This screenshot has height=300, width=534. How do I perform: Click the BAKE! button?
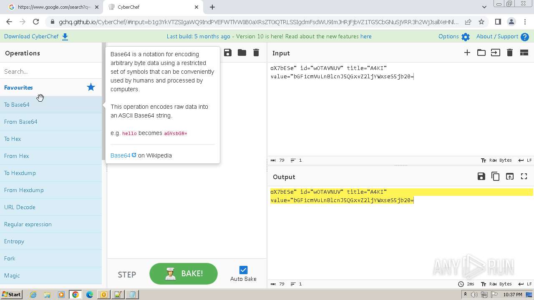point(184,274)
